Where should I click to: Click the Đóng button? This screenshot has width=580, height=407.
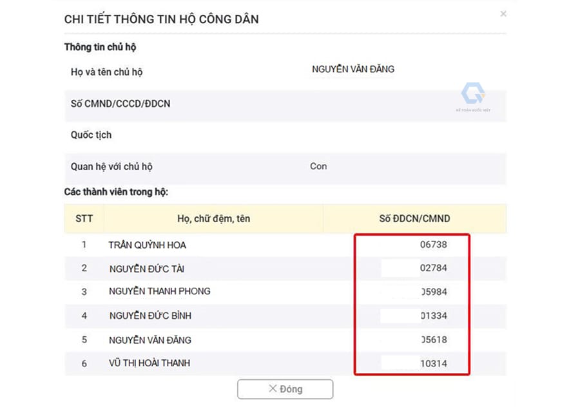click(285, 389)
